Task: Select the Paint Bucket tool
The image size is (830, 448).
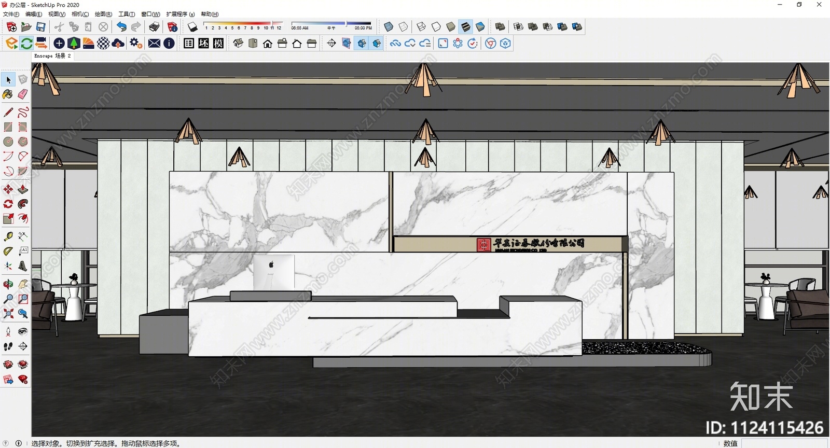Action: click(8, 94)
